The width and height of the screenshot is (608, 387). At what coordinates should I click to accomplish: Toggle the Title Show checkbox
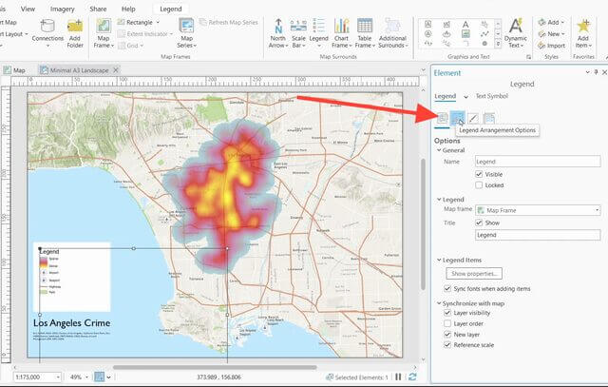coord(479,223)
